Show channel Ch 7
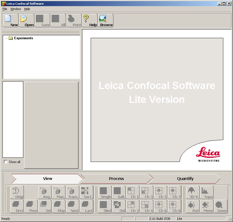This screenshot has height=222, width=233. (174, 193)
